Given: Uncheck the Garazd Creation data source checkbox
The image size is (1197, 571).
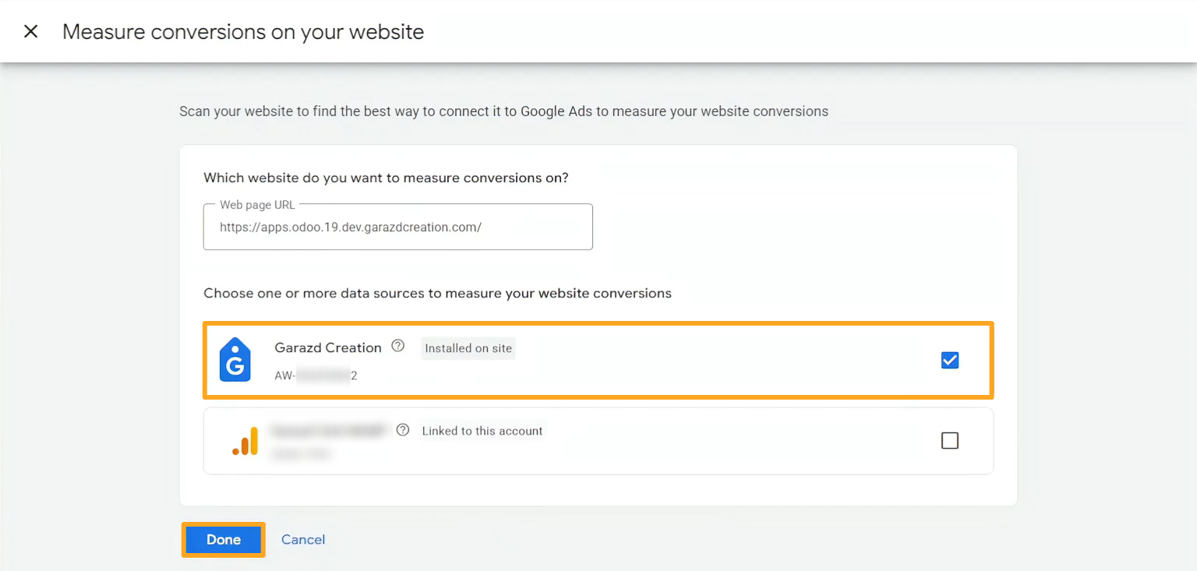Looking at the screenshot, I should 949,360.
